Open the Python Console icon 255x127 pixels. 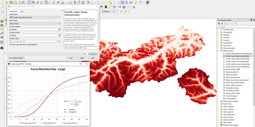(102, 7)
